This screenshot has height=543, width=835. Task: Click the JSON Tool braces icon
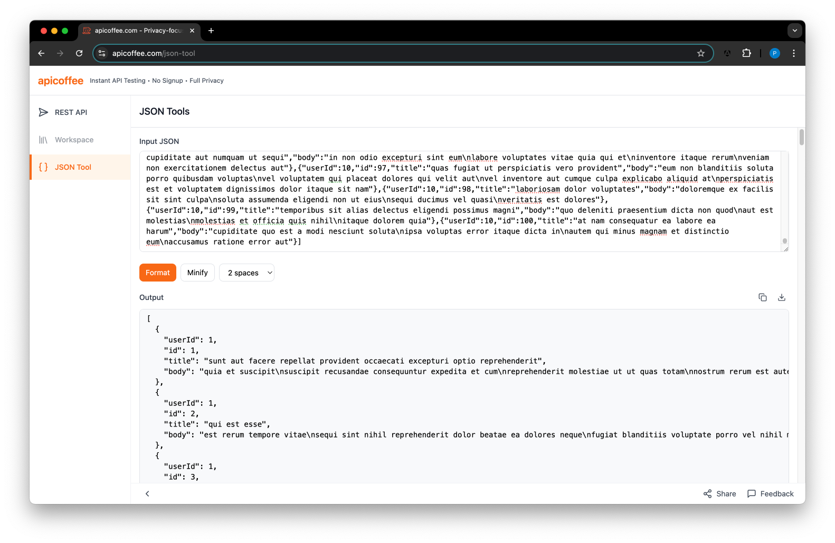(x=43, y=167)
